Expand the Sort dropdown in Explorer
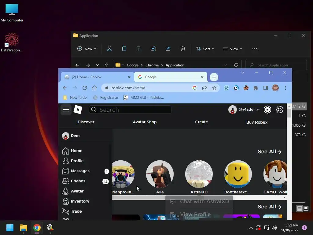Image resolution: width=313 pixels, height=235 pixels. click(x=205, y=49)
